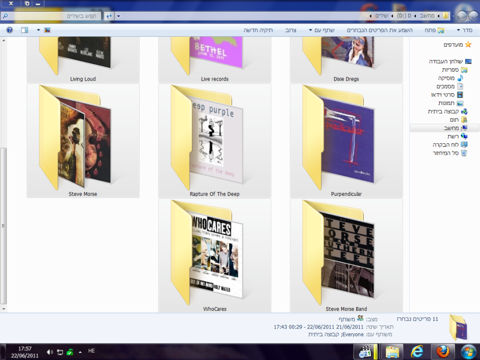480x360 pixels.
Task: Click D (D:) in the address breadcrumb
Action: [404, 15]
